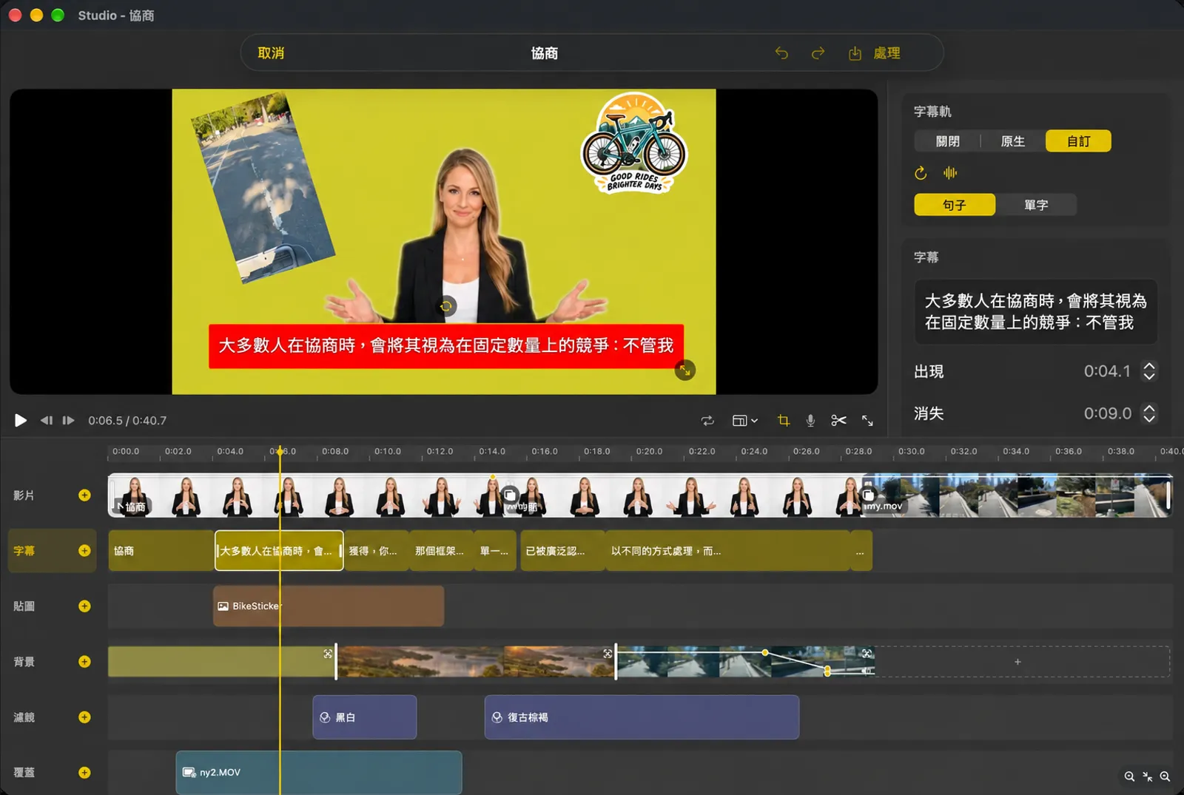
Task: Set subtitle track to 關閉
Action: coord(947,141)
